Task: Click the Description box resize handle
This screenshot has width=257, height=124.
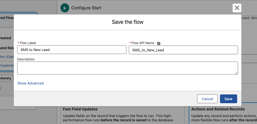Action: (x=237, y=73)
